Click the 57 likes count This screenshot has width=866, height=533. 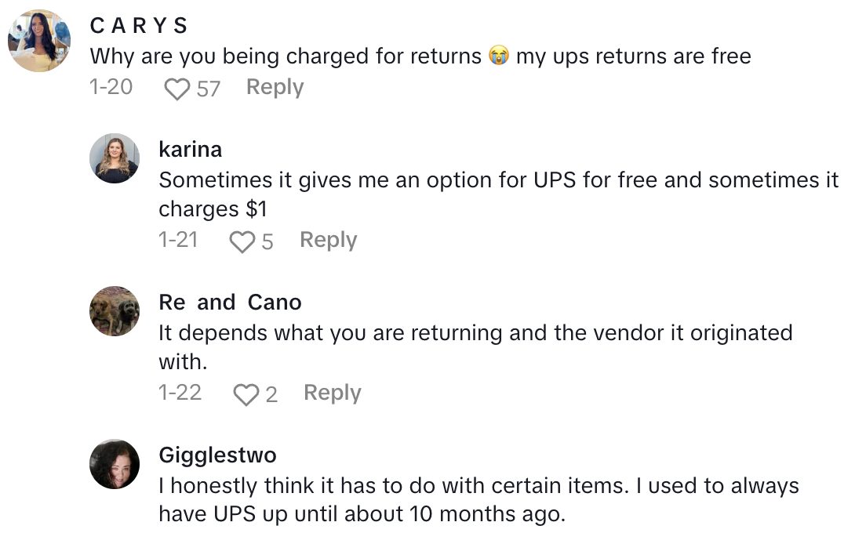tap(208, 89)
